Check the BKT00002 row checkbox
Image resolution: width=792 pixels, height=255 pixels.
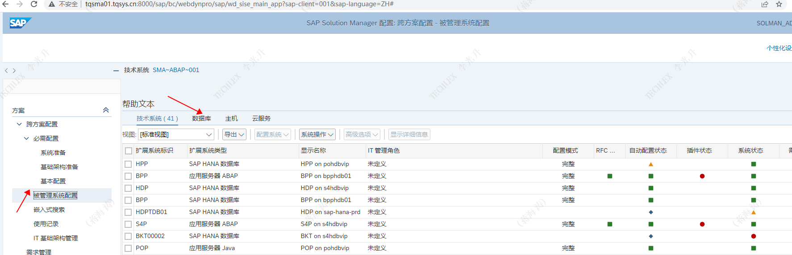pos(128,236)
